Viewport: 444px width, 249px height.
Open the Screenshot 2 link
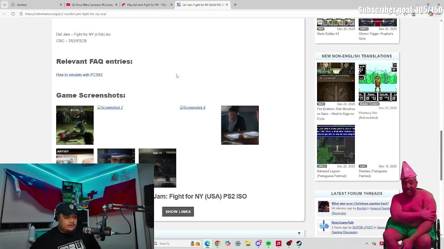coord(110,108)
